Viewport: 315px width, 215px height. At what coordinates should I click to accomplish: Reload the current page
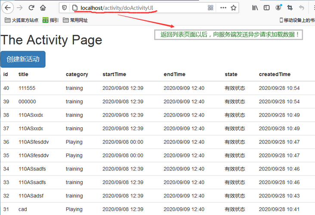(31, 8)
